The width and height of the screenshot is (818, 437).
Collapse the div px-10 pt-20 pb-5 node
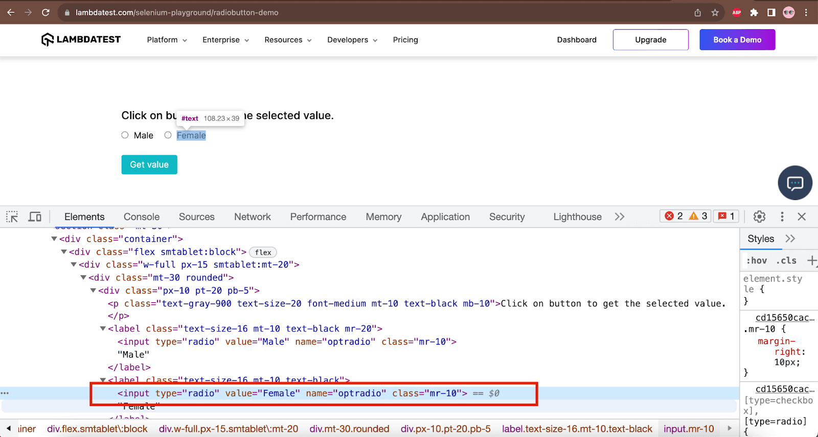93,290
